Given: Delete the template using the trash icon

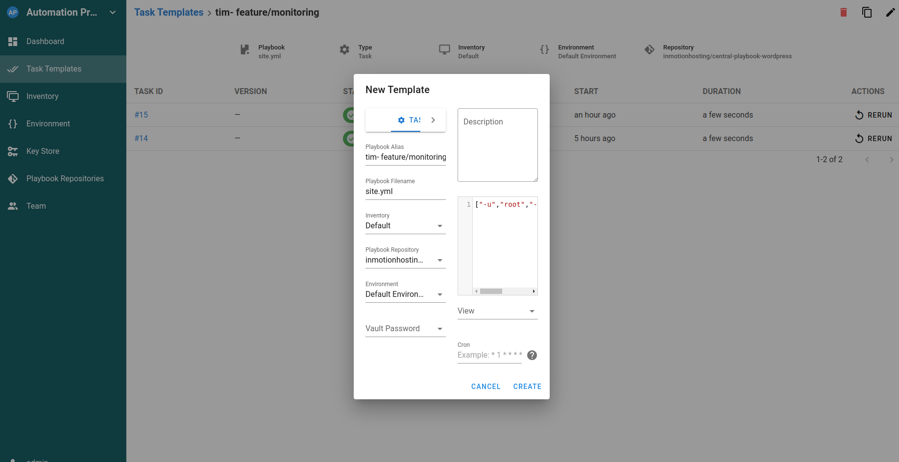Looking at the screenshot, I should tap(843, 12).
